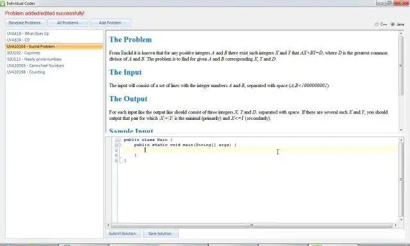Collapse the fold marker beside public class Main
The image size is (410, 246).
[x=119, y=140]
